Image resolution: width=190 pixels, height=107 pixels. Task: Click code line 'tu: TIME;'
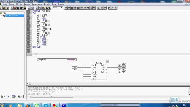pyautogui.click(x=42, y=19)
